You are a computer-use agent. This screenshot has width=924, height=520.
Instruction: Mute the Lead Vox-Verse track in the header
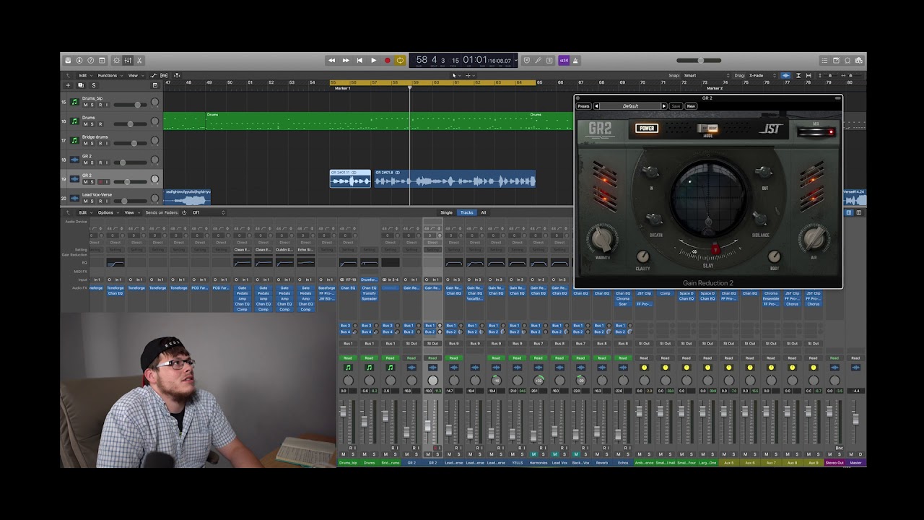[x=85, y=201]
